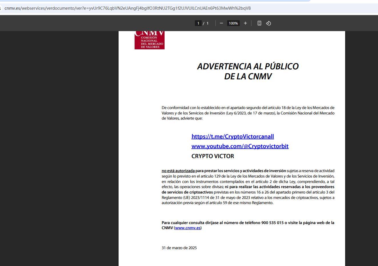The height and width of the screenshot is (266, 378).
Task: Open the youtube.com/@Cryptovictorbit link
Action: [x=240, y=146]
